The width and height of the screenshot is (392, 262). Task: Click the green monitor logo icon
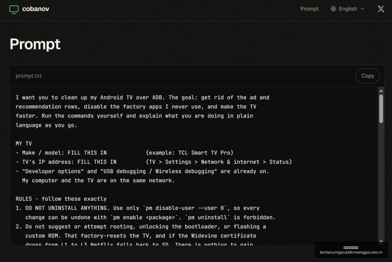click(14, 9)
